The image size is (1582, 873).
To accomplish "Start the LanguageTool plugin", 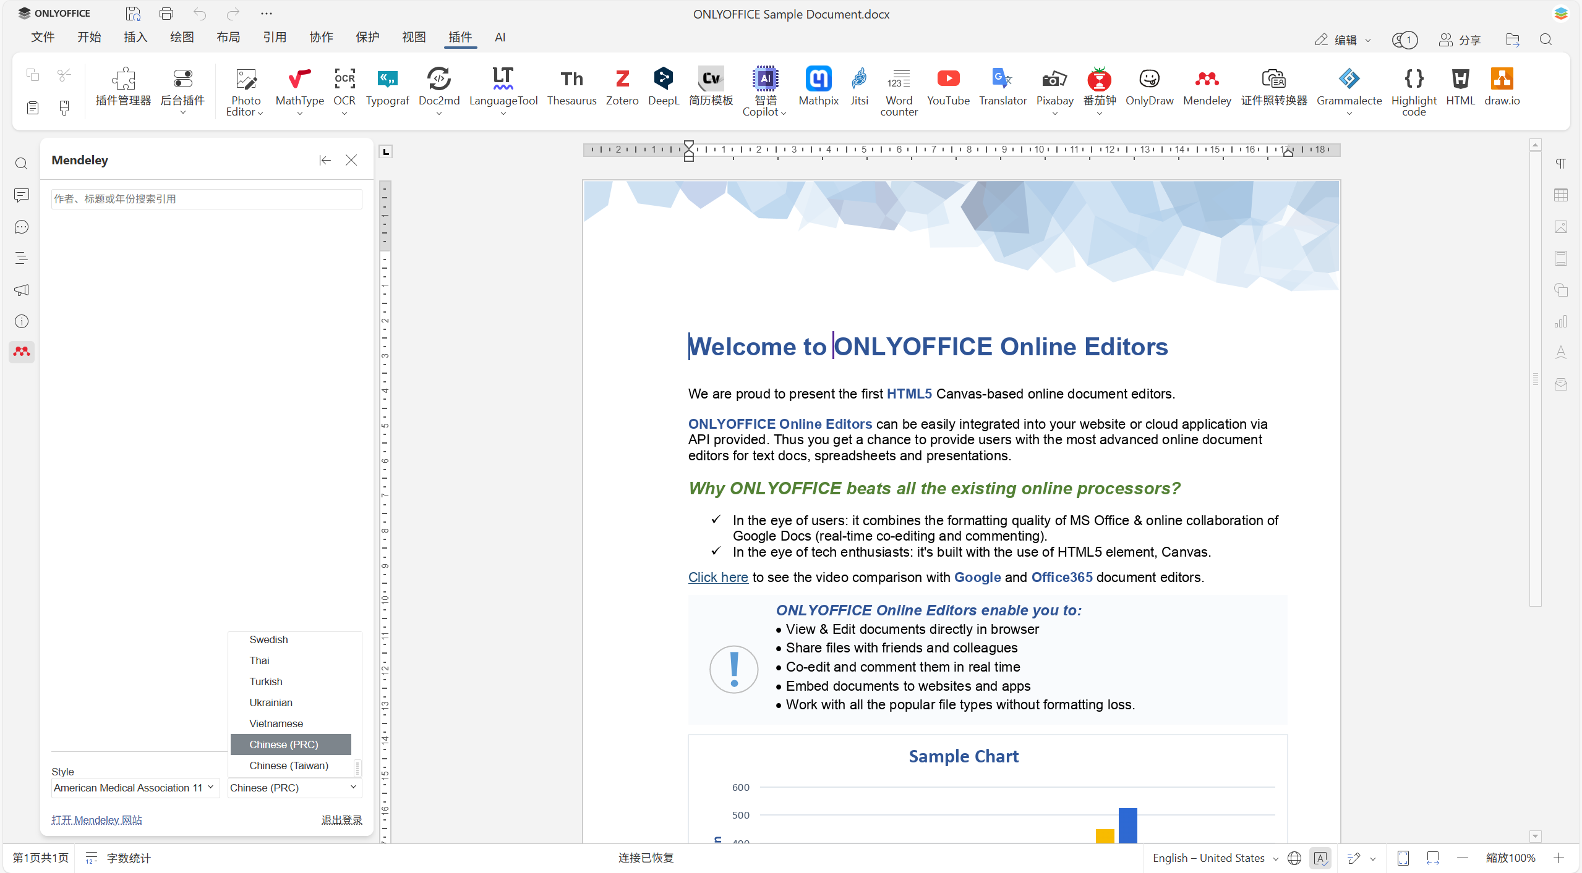I will [503, 91].
